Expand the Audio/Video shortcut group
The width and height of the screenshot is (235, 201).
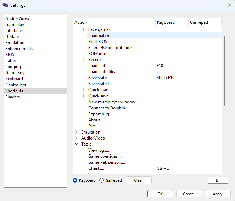[x=77, y=138]
